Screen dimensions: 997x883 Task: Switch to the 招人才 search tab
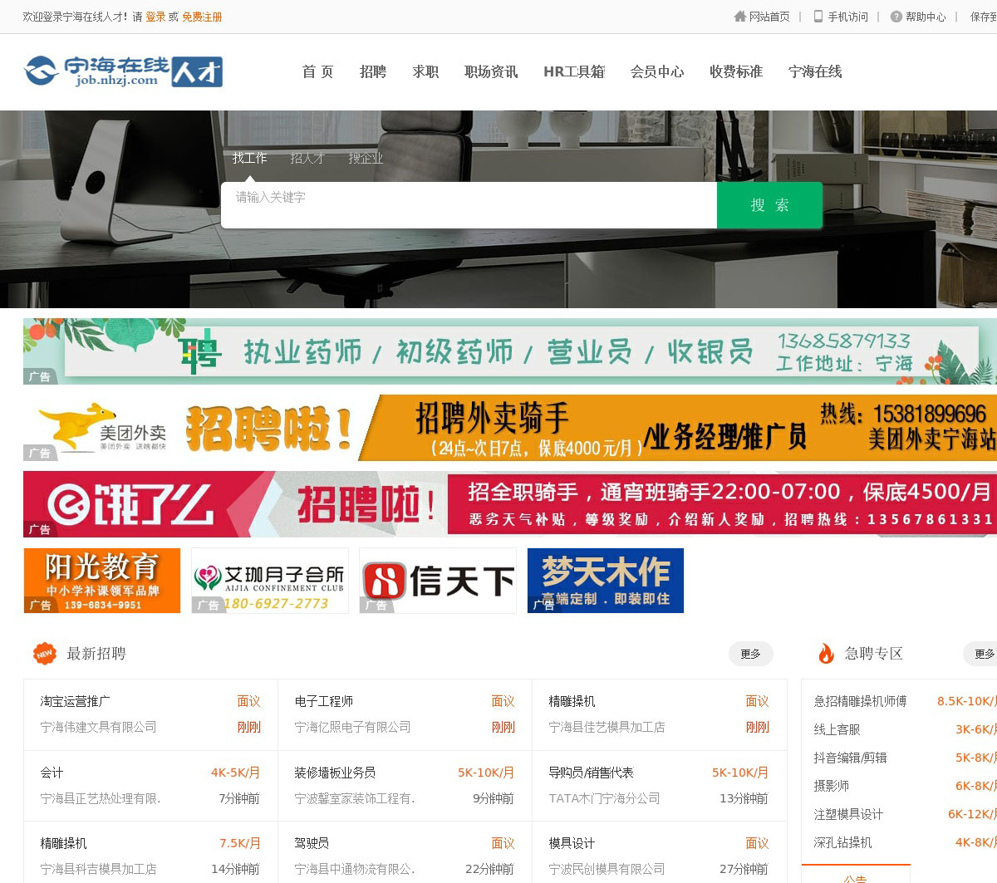pyautogui.click(x=307, y=158)
